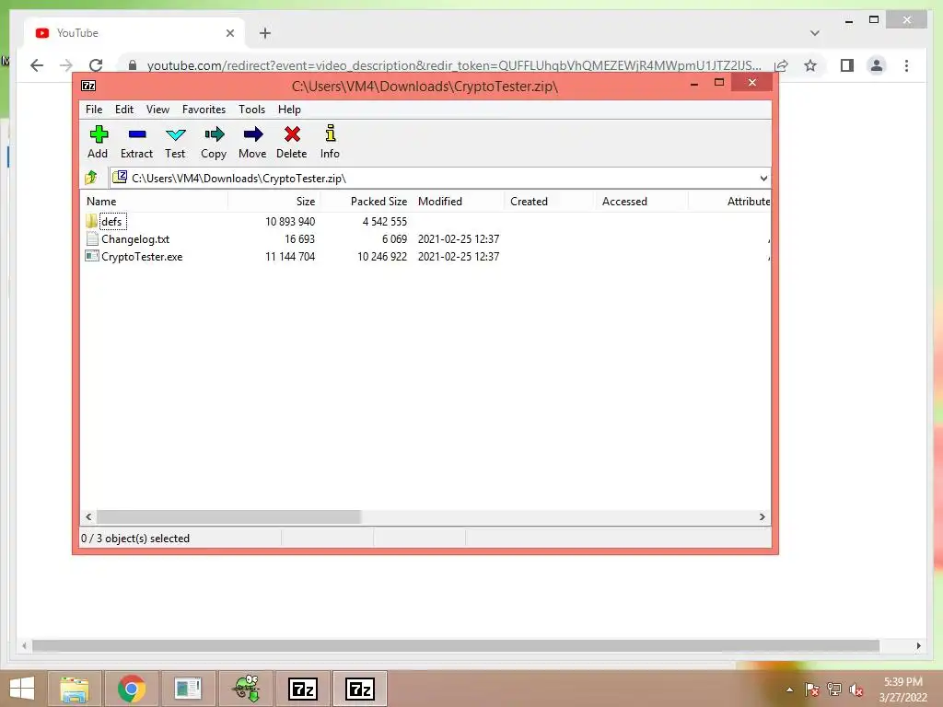Click the 7-Zip scroll left arrow
The image size is (943, 707).
[88, 517]
